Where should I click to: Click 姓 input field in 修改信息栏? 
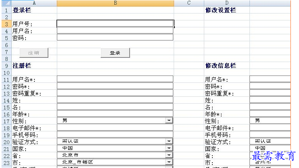(x=270, y=100)
